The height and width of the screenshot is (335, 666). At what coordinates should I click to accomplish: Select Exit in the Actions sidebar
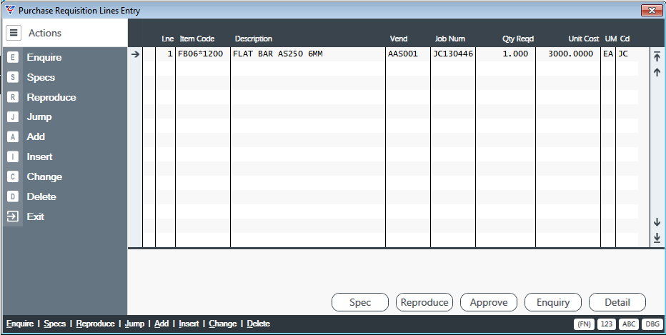(35, 216)
